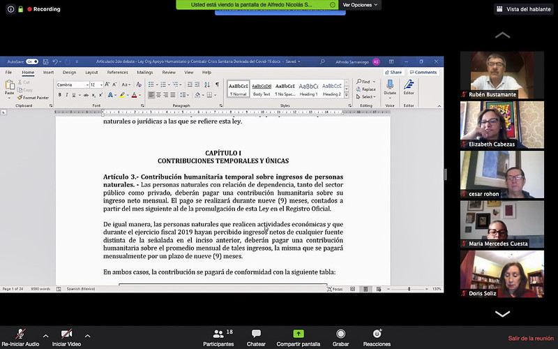This screenshot has height=349, width=558.
Task: Toggle Underline formatting
Action: [74, 95]
